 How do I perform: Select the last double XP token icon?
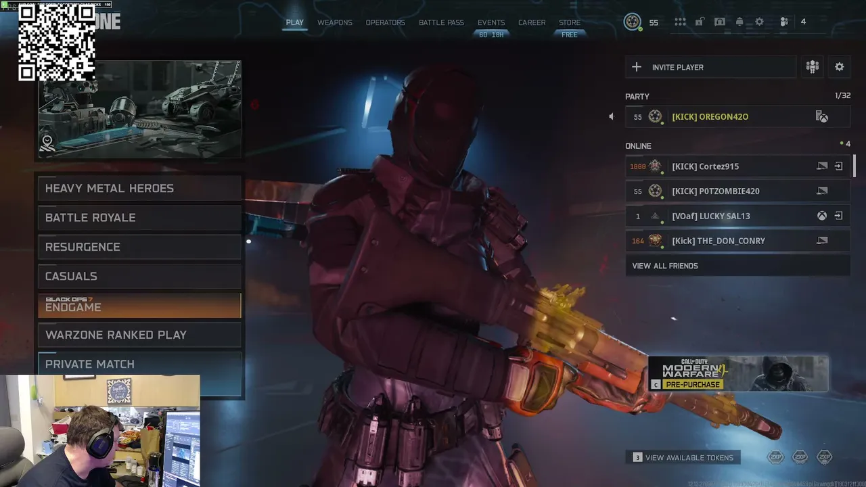point(824,458)
